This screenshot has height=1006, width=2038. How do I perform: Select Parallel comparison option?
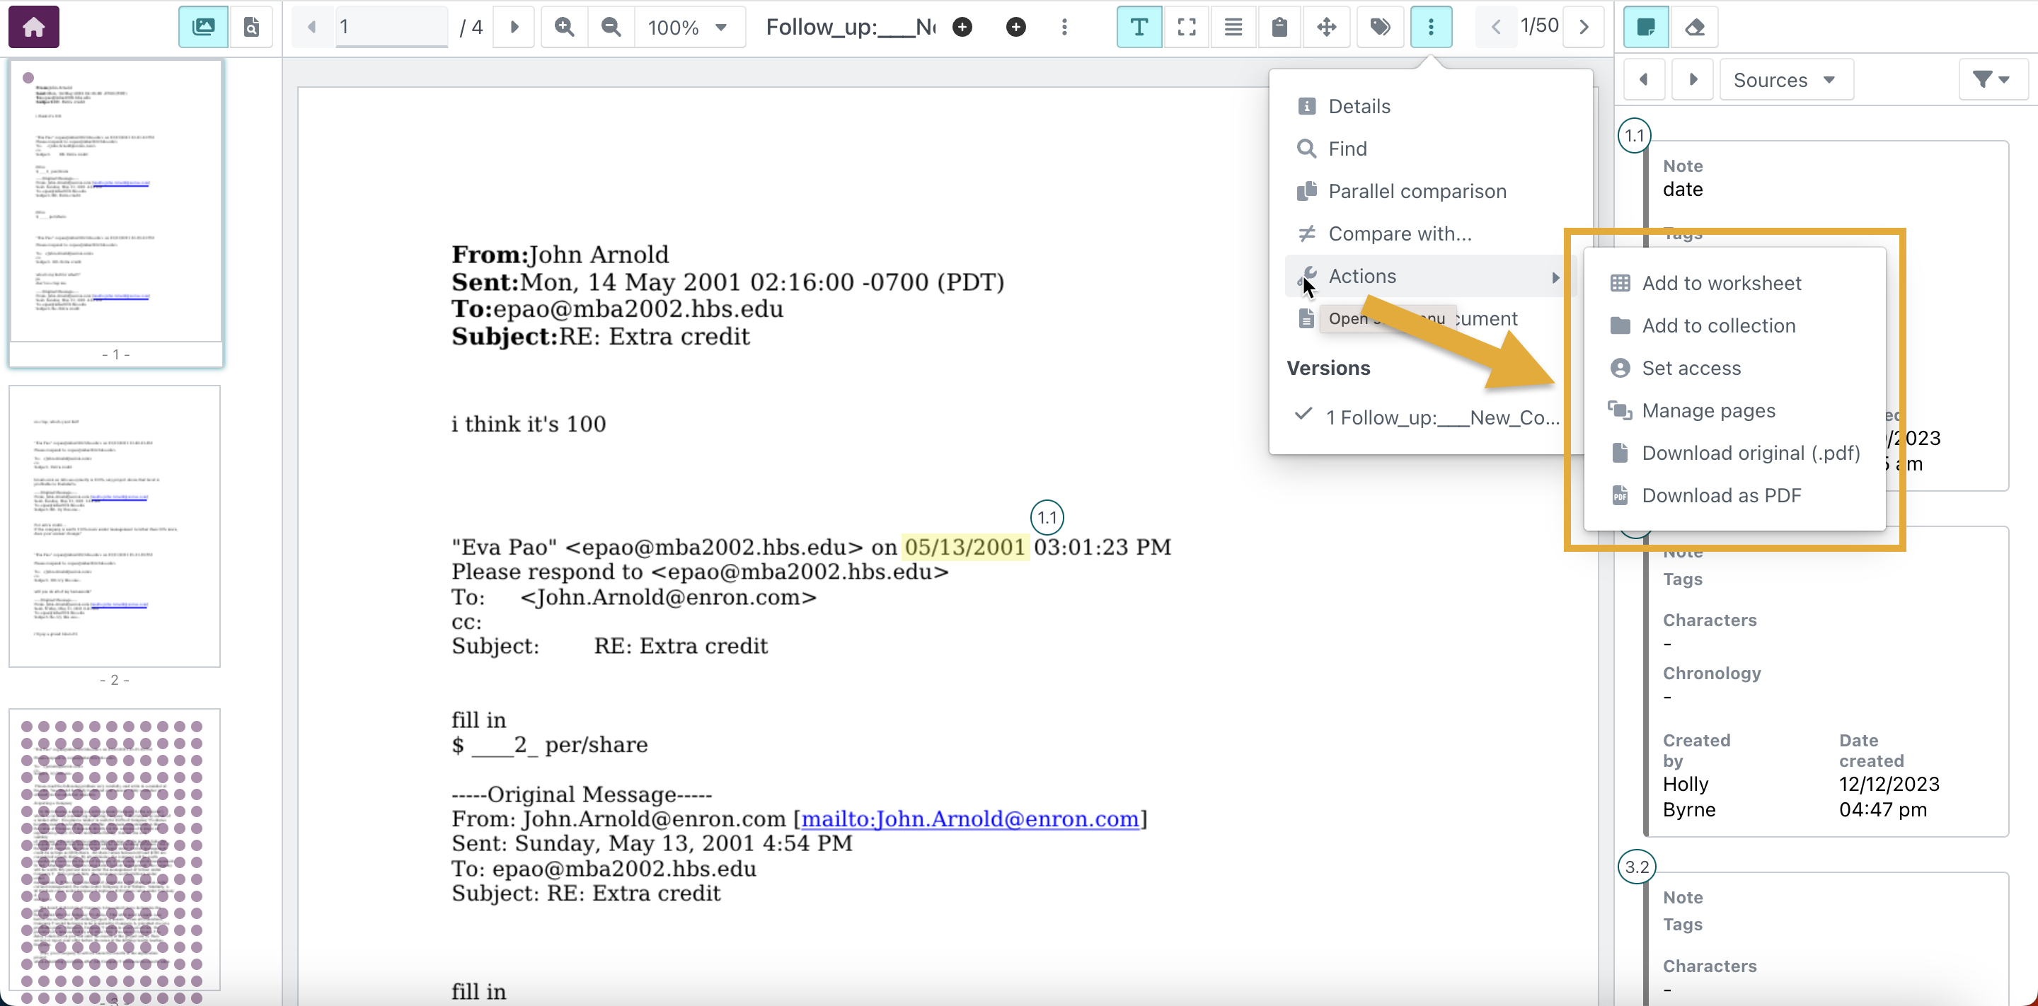1430,192
